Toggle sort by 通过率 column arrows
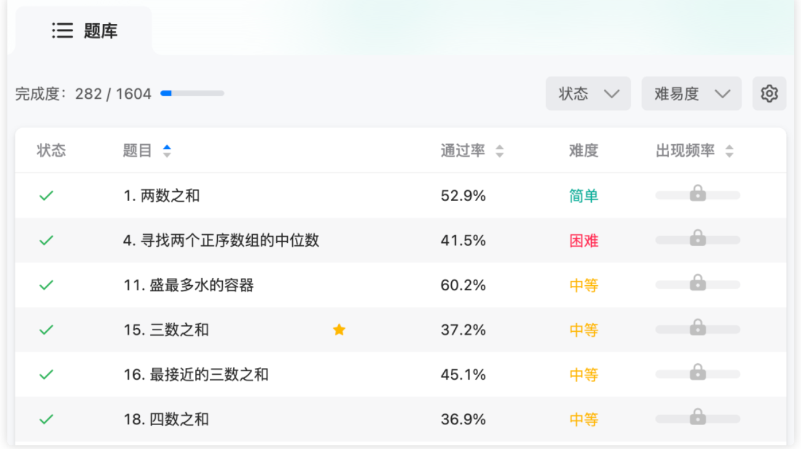801x449 pixels. [x=500, y=151]
